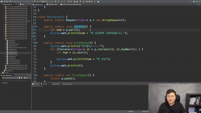Run the program with the green Run button
This screenshot has height=113, width=201.
point(56,1)
